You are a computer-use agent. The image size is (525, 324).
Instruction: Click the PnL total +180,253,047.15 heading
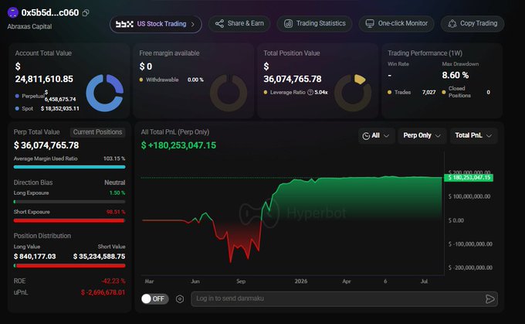(x=178, y=145)
